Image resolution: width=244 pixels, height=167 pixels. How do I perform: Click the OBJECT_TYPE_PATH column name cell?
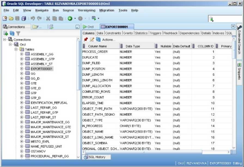point(100,109)
